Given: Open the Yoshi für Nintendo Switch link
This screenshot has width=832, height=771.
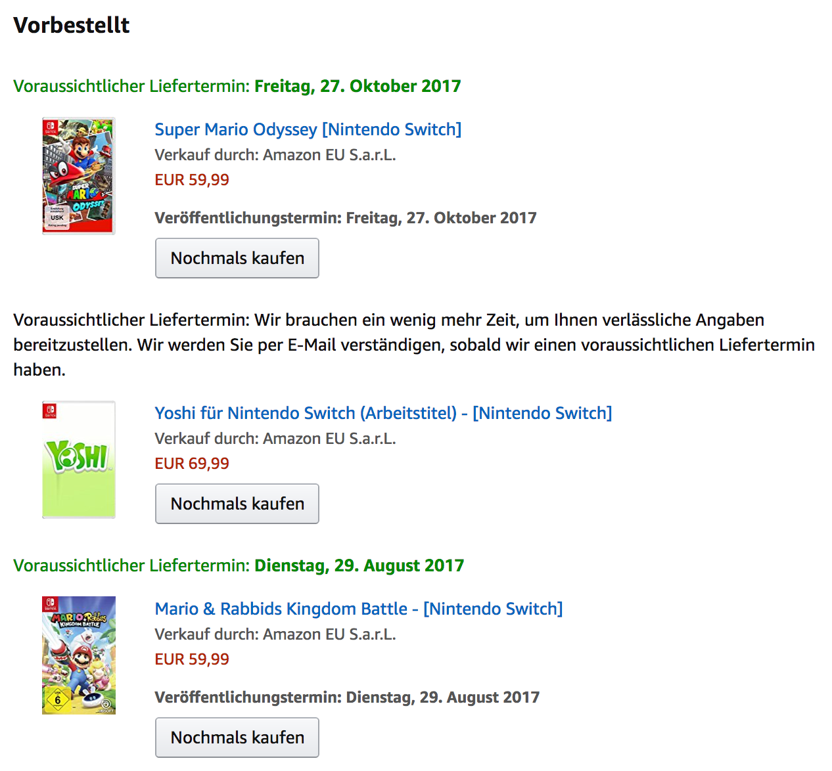Looking at the screenshot, I should 382,413.
